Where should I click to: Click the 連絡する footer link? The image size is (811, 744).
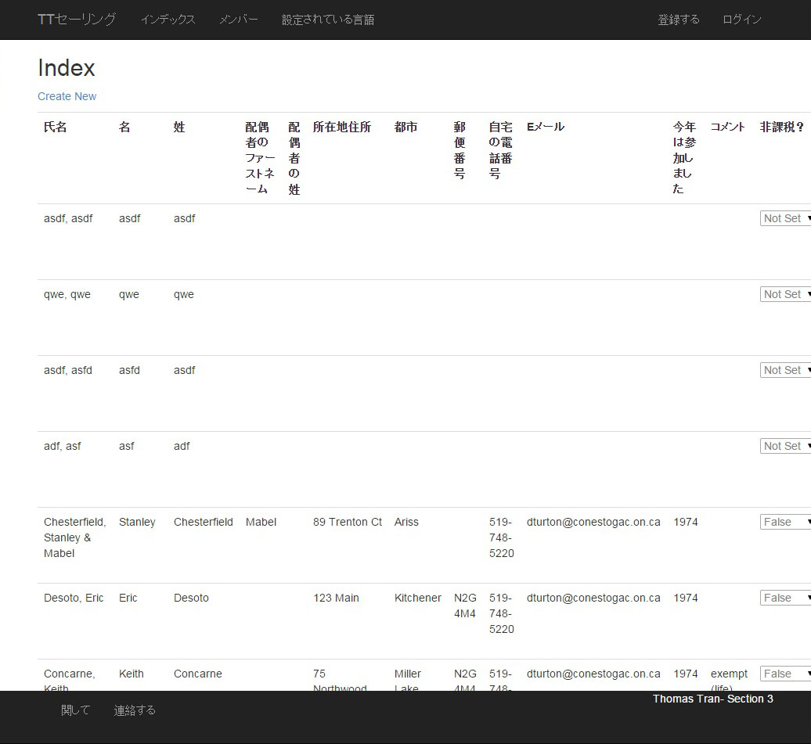[x=135, y=710]
